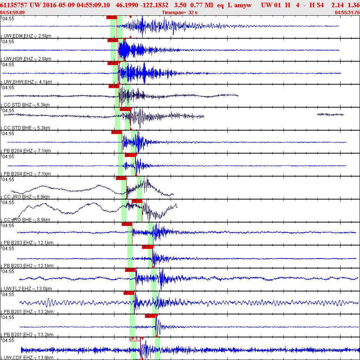Click the CC STD BHZ station label
This screenshot has height=360, width=360.
pyautogui.click(x=27, y=105)
